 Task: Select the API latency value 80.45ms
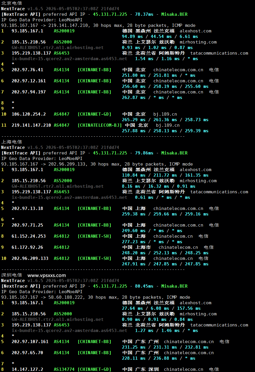[144, 286]
